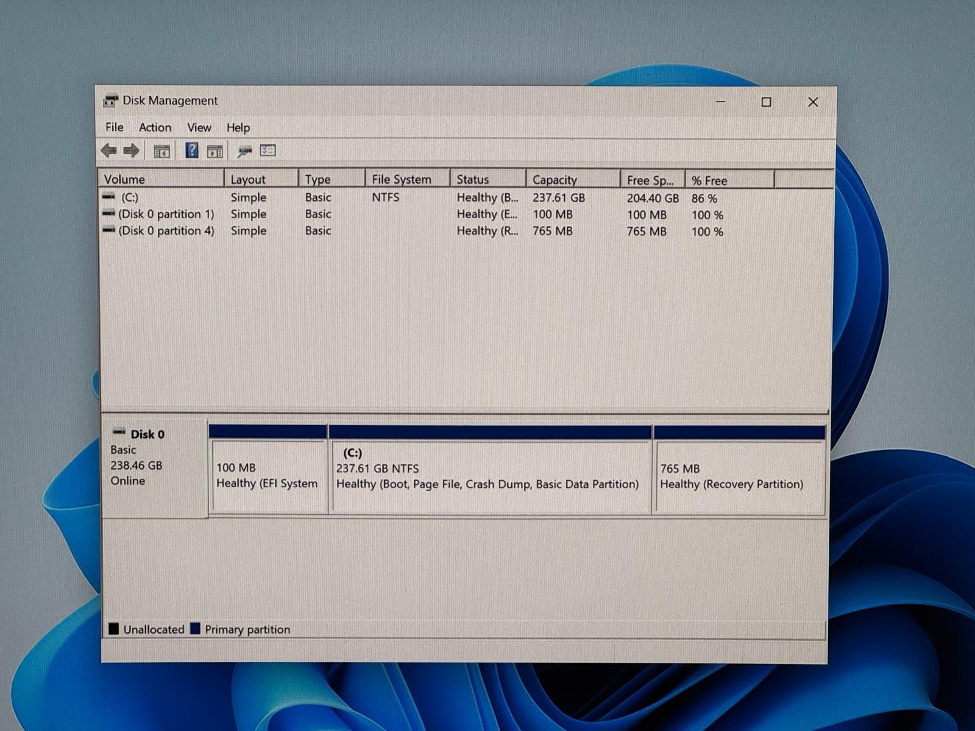The image size is (975, 731).
Task: Click the NTFS file system cell
Action: click(386, 197)
